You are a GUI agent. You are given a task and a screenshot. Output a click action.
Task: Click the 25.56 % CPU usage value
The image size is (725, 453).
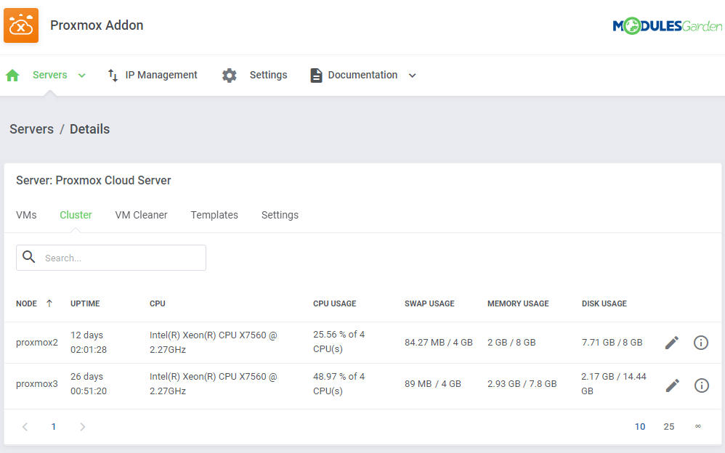coord(339,342)
